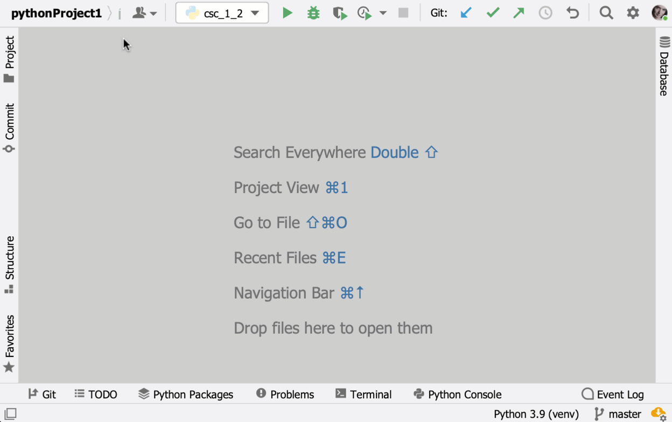This screenshot has width=672, height=422.
Task: Open IDE settings gear icon
Action: pos(633,13)
